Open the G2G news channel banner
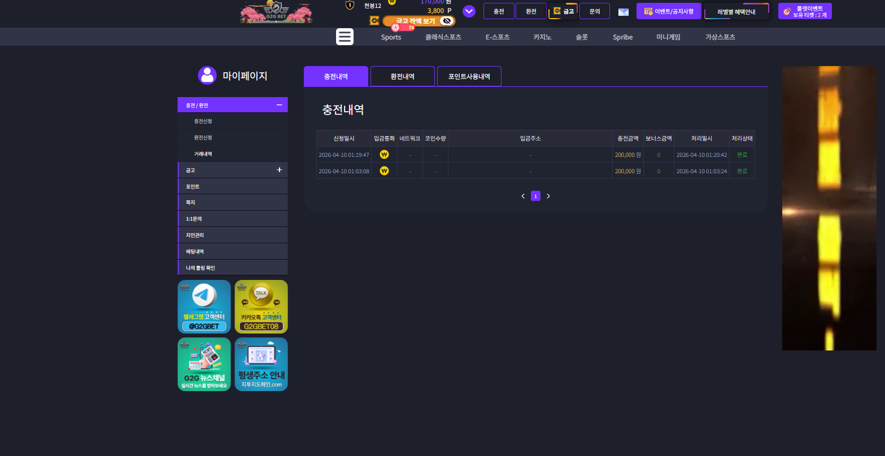This screenshot has width=885, height=456. click(204, 364)
